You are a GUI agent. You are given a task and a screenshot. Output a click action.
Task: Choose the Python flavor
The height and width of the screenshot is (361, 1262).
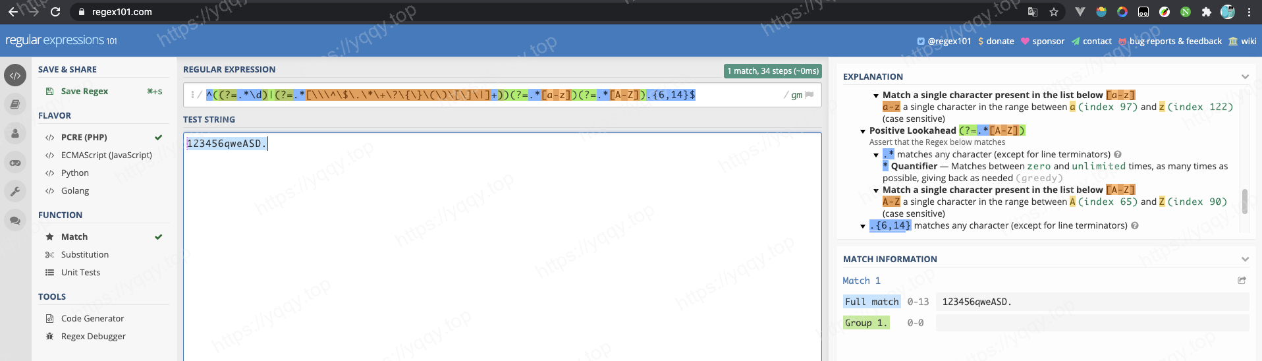click(x=74, y=173)
